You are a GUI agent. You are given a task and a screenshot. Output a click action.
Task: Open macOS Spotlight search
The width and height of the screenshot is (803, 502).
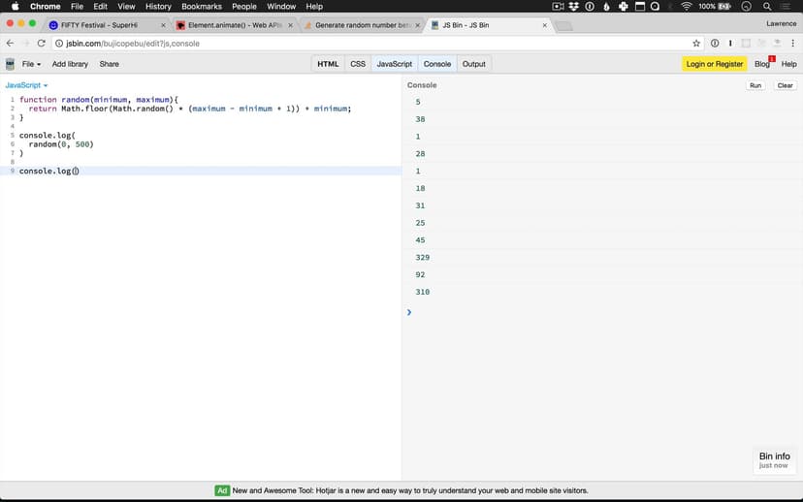(x=767, y=6)
